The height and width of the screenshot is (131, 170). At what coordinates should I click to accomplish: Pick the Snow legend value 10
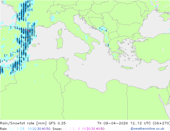point(84,129)
